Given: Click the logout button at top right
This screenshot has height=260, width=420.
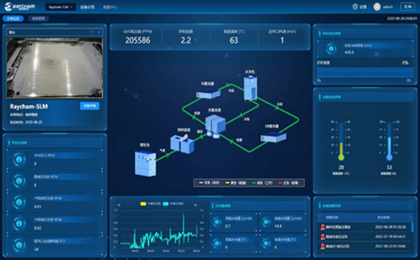Looking at the screenshot, I should [408, 6].
